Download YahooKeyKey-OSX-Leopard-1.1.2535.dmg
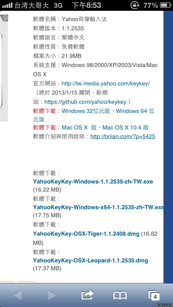173x307 pixels. coord(91,261)
